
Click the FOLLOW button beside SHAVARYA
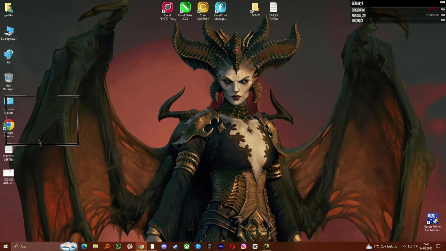click(443, 2)
